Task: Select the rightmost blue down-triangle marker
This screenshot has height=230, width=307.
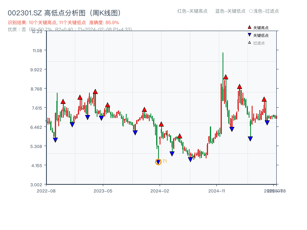Action: (x=267, y=122)
